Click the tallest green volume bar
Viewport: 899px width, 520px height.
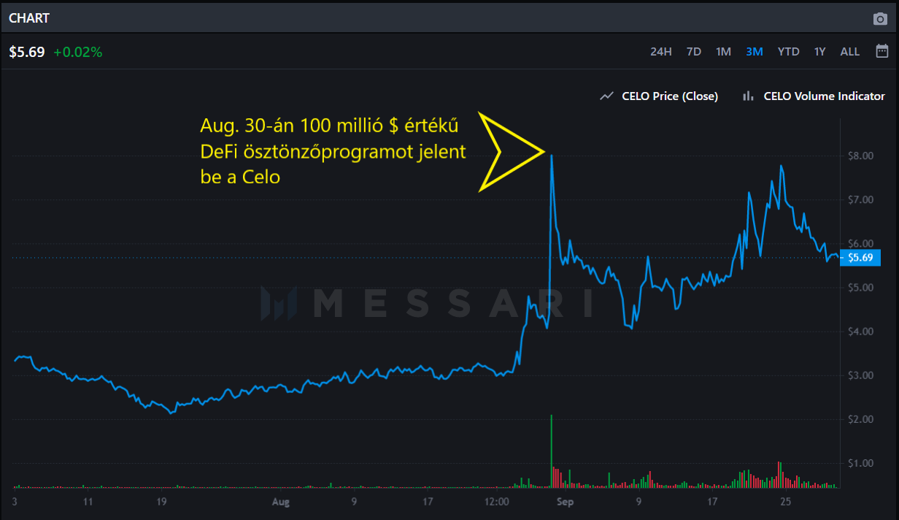552,451
